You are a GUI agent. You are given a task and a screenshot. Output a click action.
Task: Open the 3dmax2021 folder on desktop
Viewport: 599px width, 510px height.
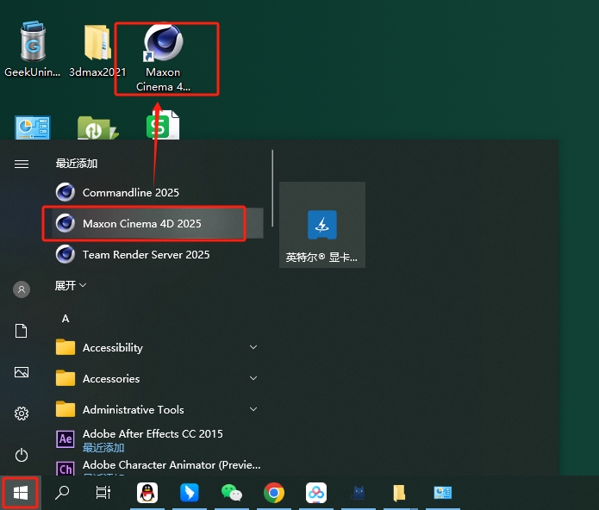97,52
